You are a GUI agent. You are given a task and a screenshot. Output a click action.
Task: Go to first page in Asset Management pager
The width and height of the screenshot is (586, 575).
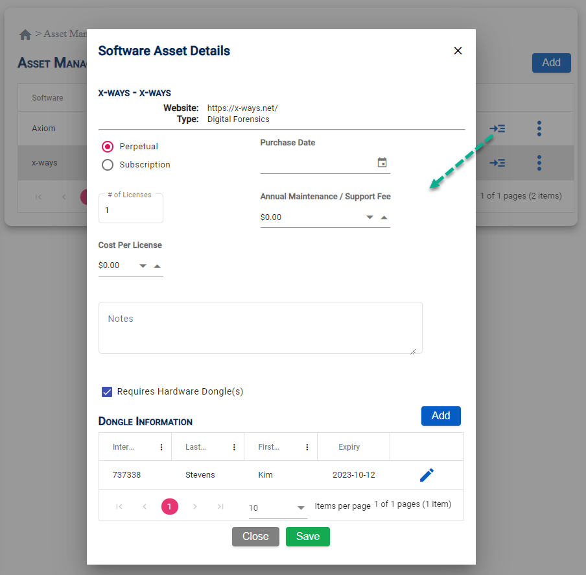coord(38,197)
